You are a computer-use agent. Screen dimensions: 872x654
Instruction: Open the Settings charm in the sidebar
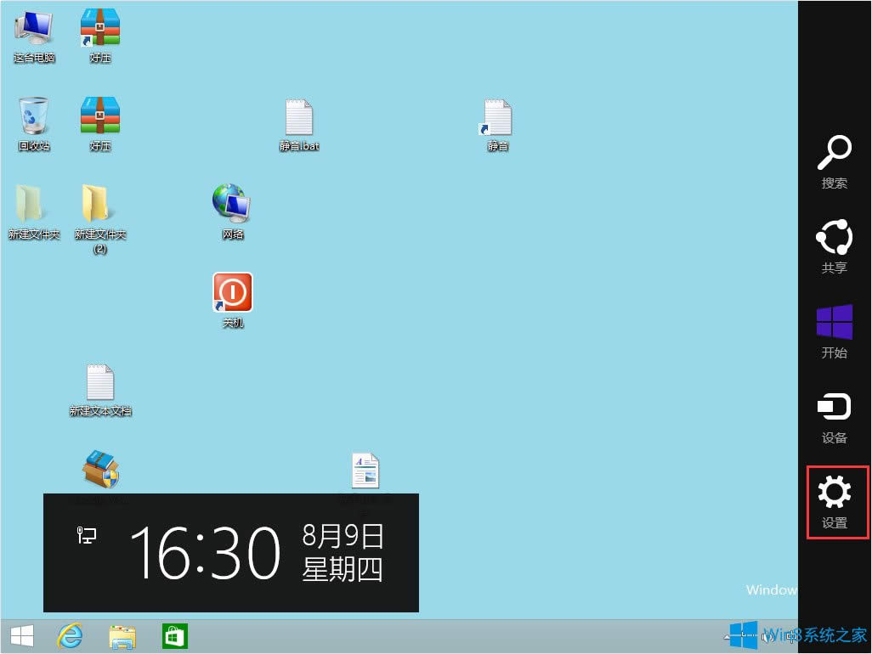coord(834,501)
